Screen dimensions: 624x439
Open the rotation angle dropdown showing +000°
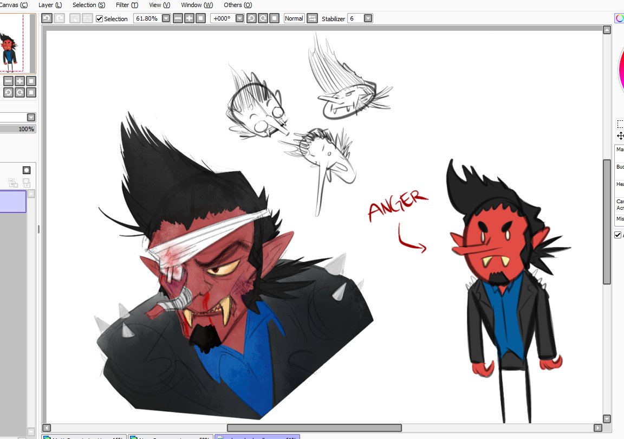click(x=239, y=18)
